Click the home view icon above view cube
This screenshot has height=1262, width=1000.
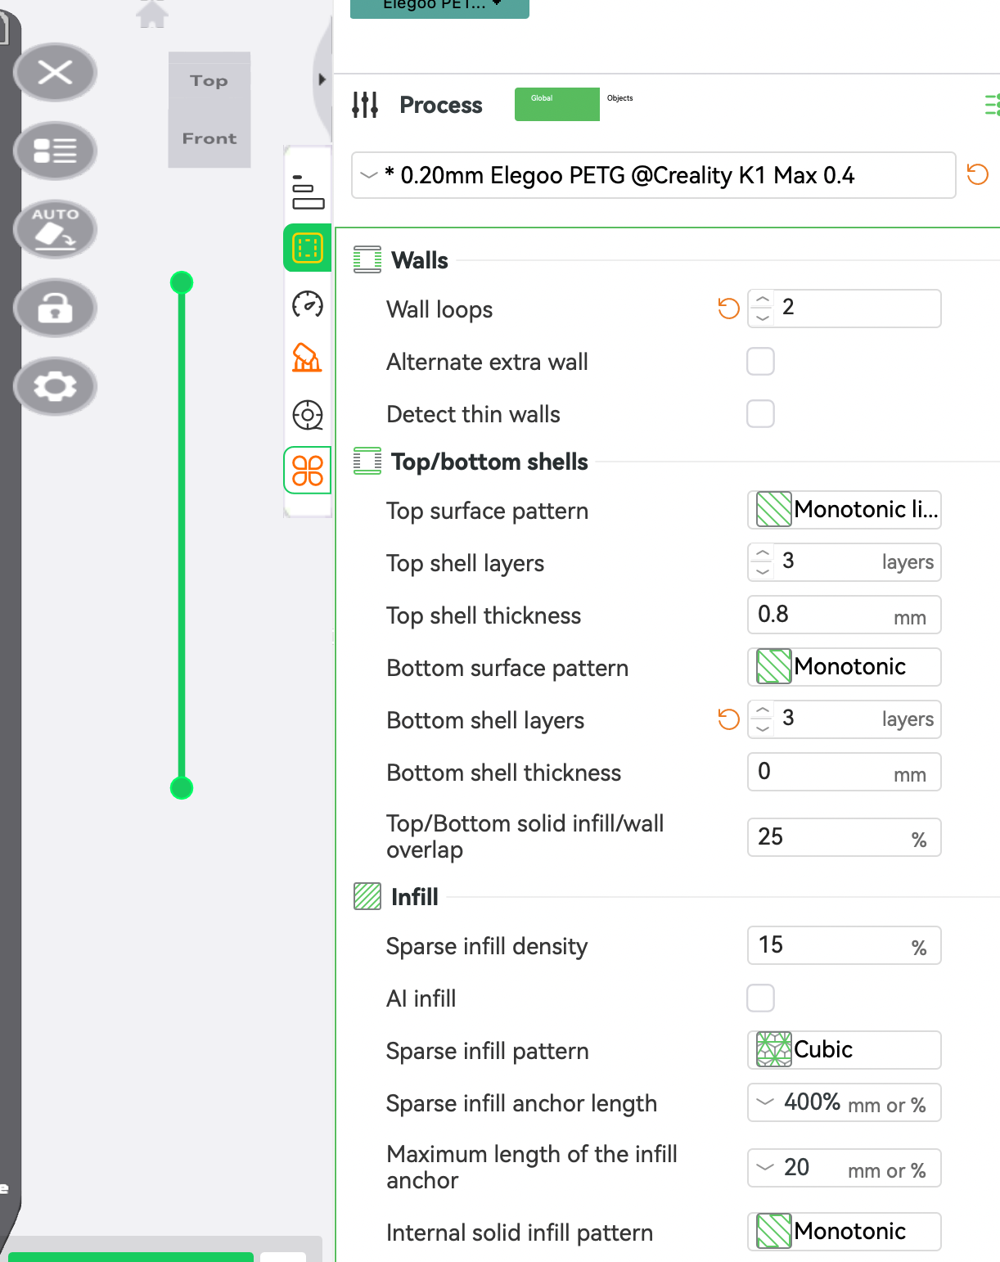(152, 13)
